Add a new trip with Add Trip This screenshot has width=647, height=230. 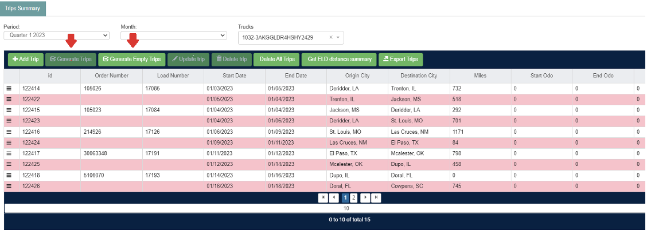(26, 60)
